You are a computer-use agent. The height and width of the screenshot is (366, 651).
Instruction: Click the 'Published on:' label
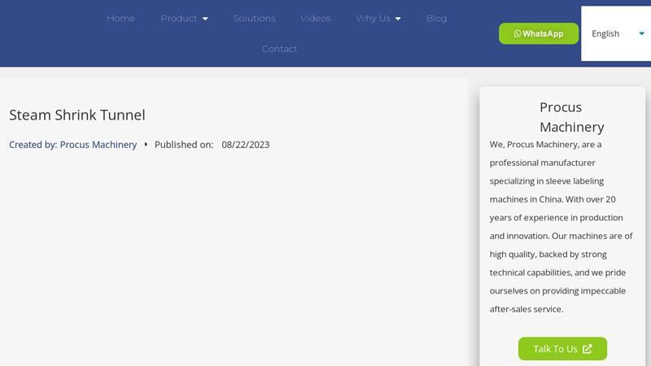click(x=184, y=145)
